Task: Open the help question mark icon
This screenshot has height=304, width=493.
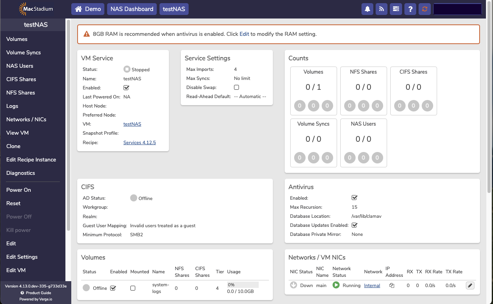Action: click(410, 9)
